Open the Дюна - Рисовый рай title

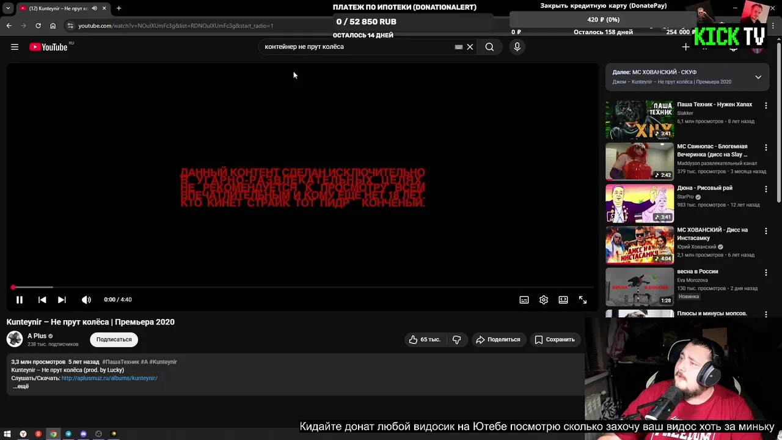pyautogui.click(x=704, y=188)
